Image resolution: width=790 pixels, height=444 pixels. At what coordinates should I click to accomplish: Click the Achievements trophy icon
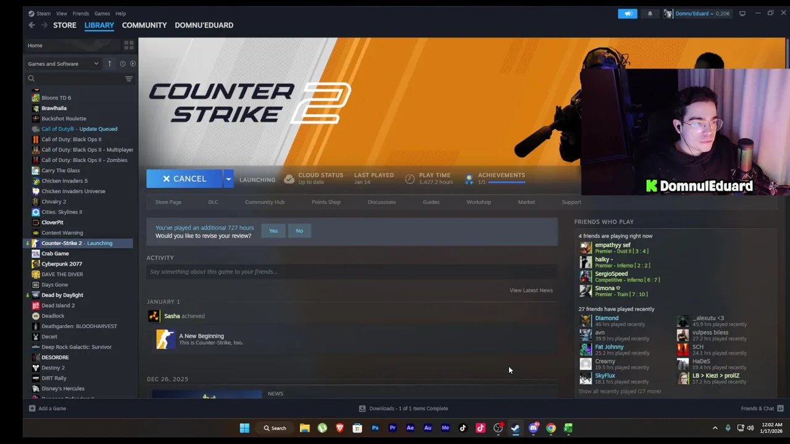pos(469,179)
